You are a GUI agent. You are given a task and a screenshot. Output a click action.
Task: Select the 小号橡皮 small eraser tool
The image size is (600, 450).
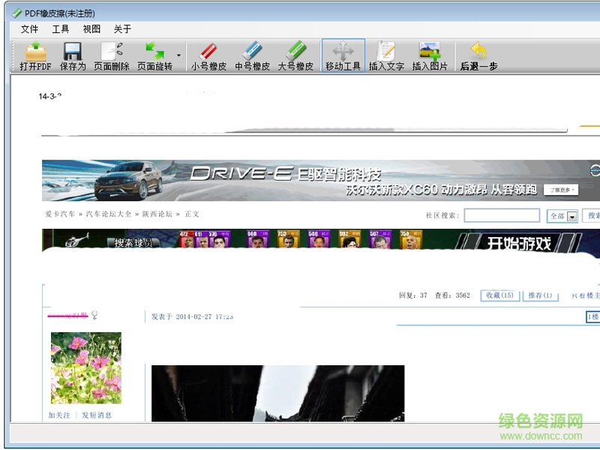click(208, 54)
